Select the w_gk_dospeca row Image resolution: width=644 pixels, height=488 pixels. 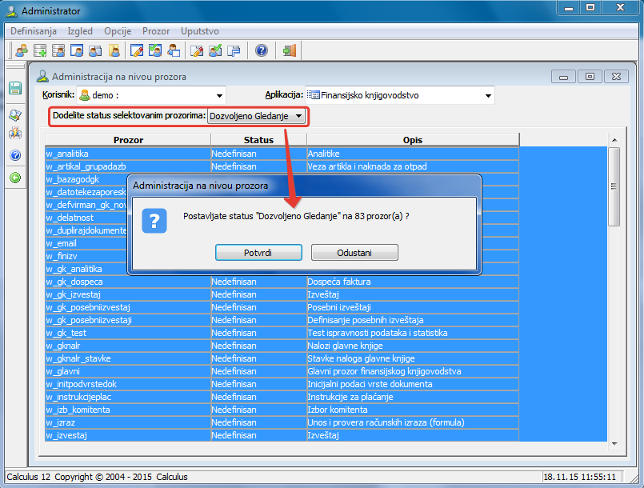tap(282, 282)
